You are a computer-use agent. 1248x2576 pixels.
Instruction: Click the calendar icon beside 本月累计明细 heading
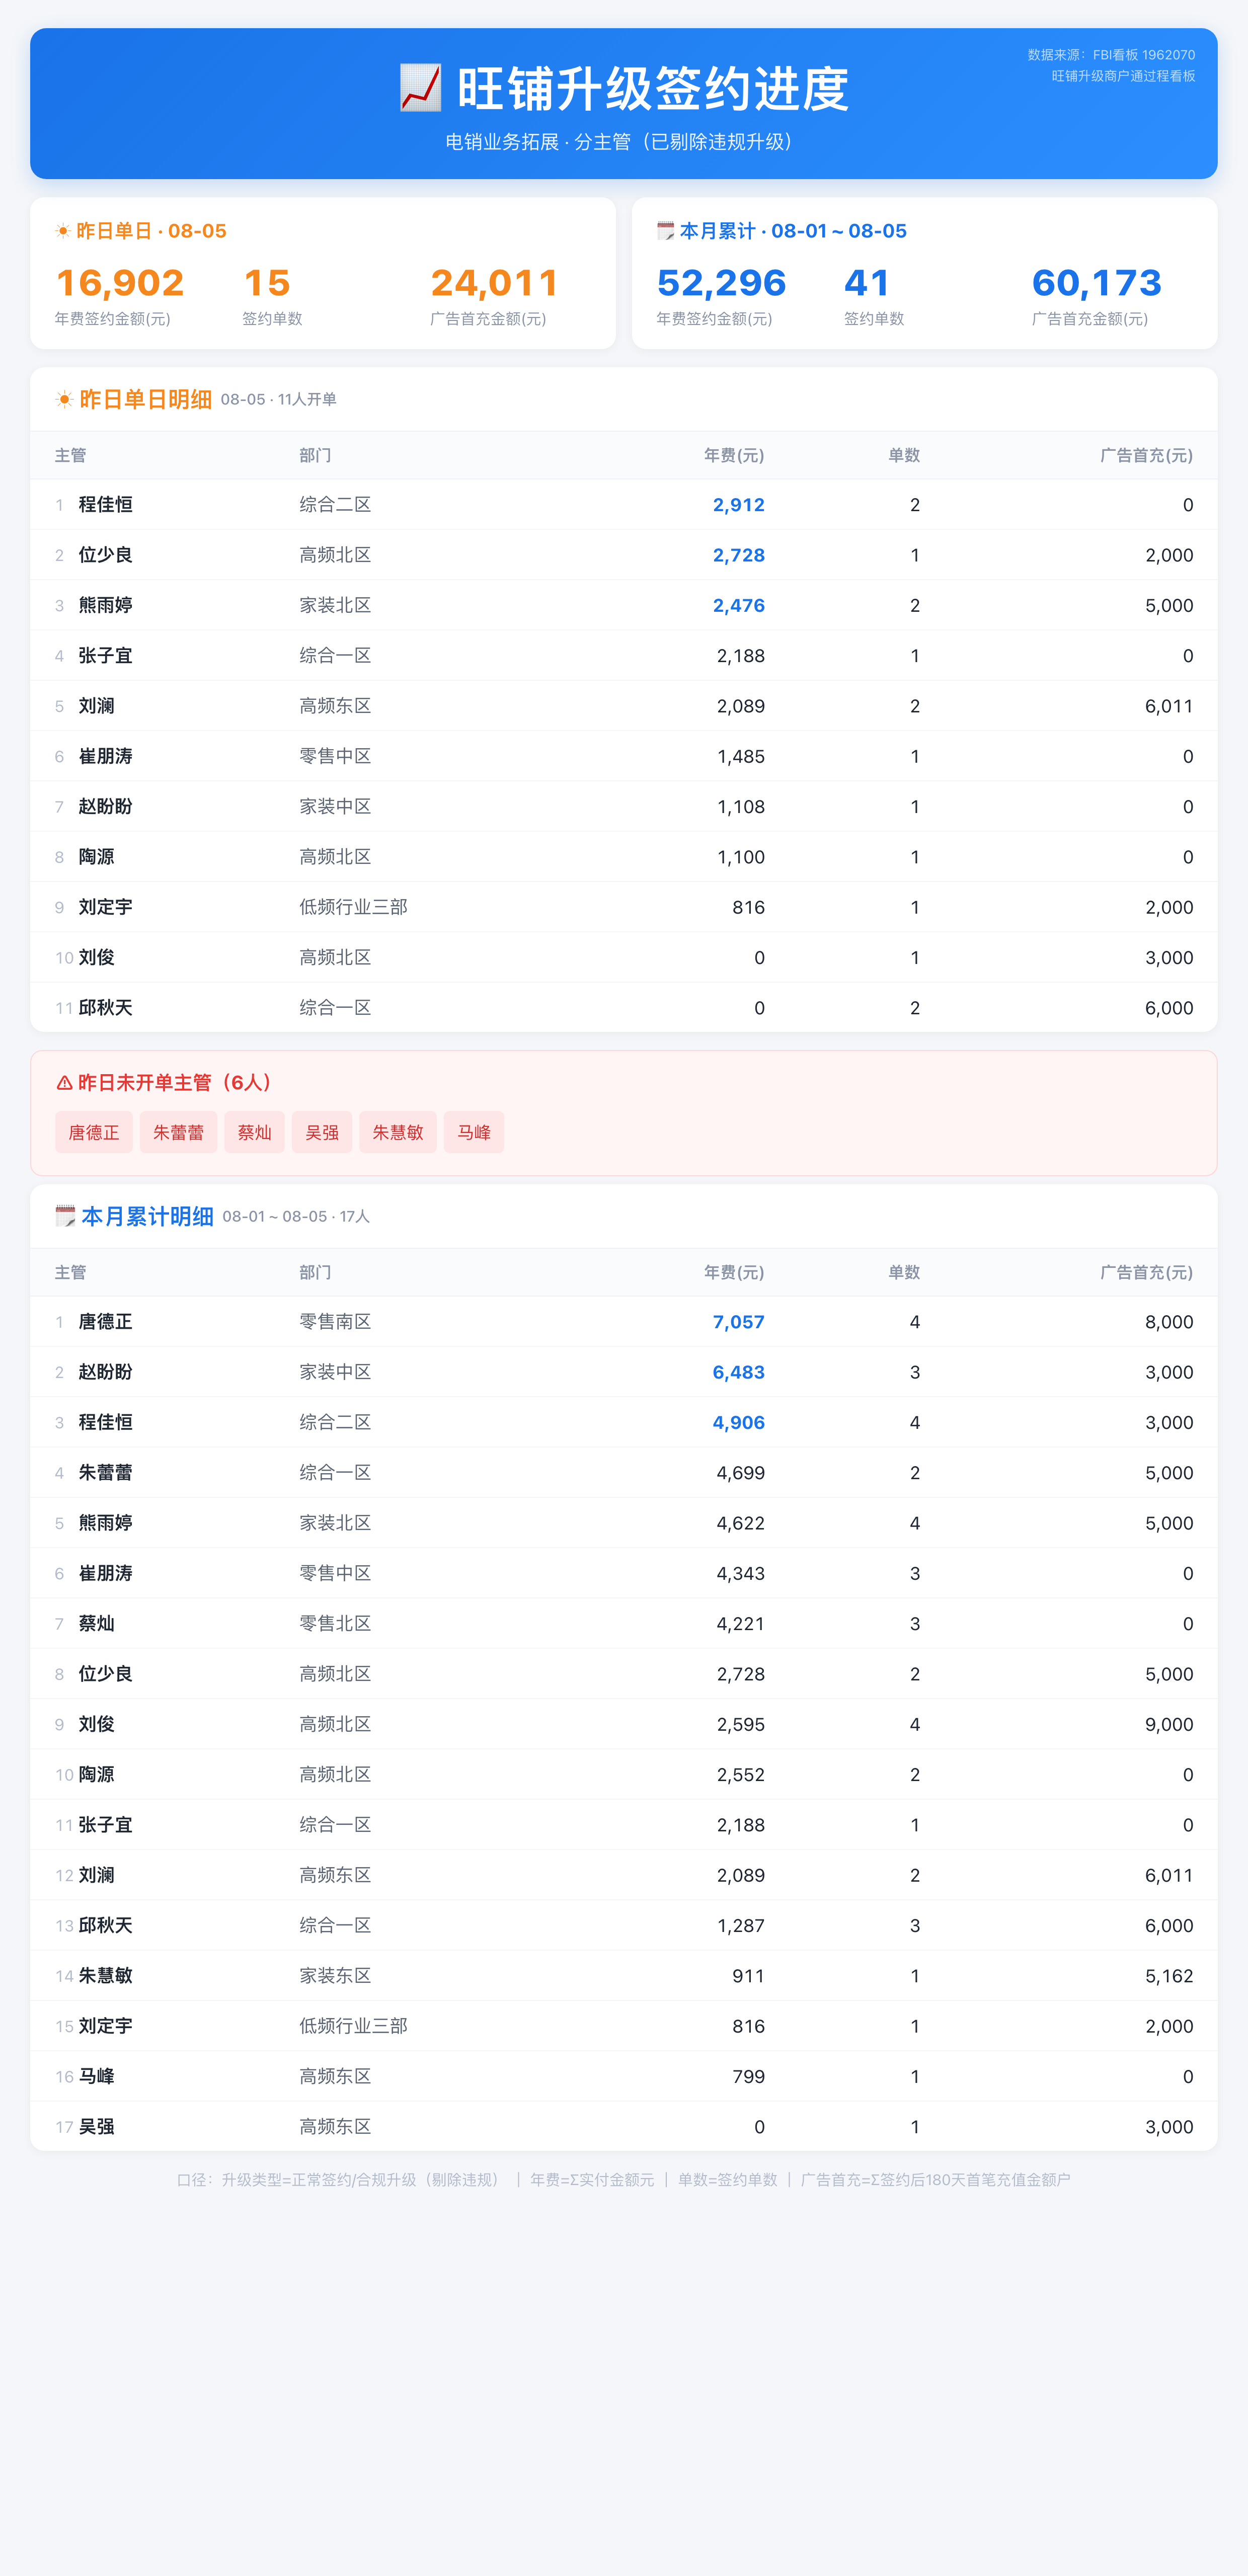coord(65,1216)
